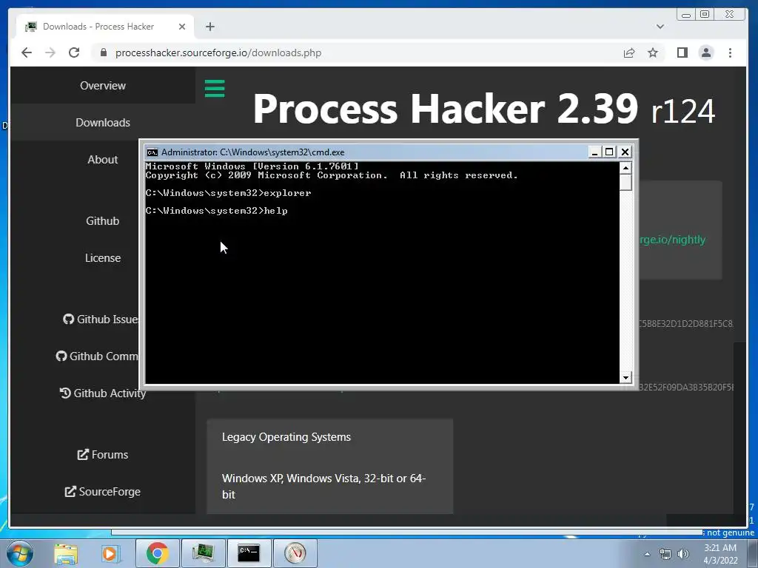The image size is (758, 568).
Task: Open the Github Issues link
Action: pos(101,319)
